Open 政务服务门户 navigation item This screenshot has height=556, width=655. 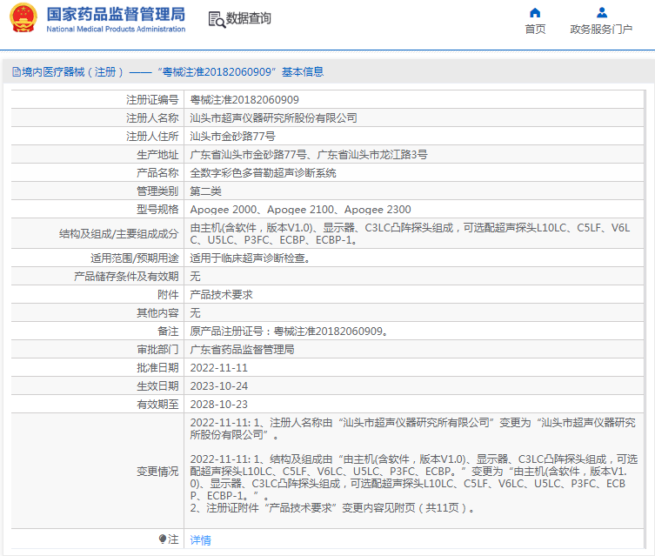pyautogui.click(x=601, y=30)
